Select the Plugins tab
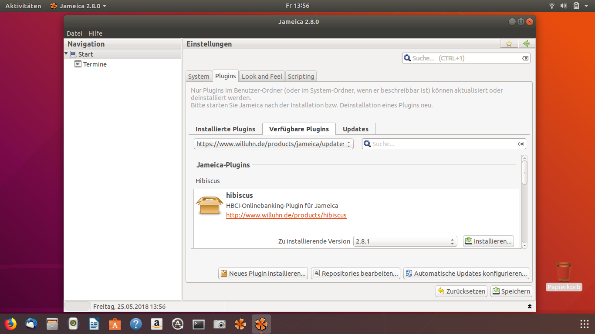Screen dimensions: 595x334 (x=226, y=76)
